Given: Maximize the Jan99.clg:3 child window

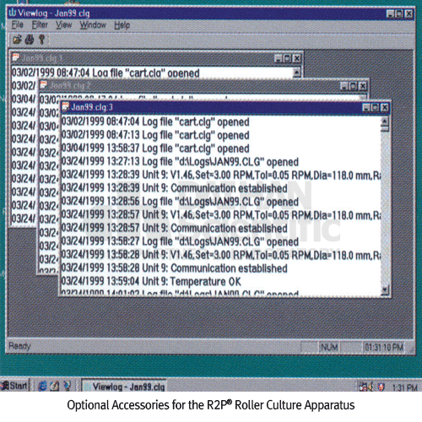Looking at the screenshot, I should (x=375, y=107).
